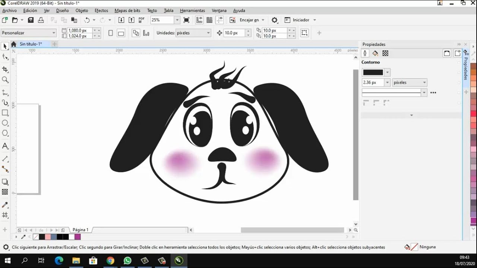Activate the Zoom tool in the toolbox

5,80
